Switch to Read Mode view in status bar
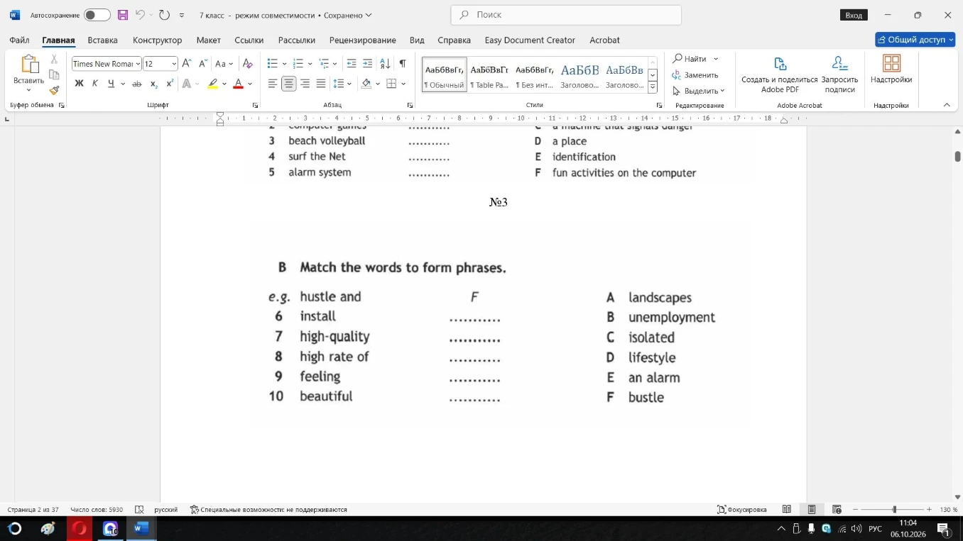 pos(787,509)
